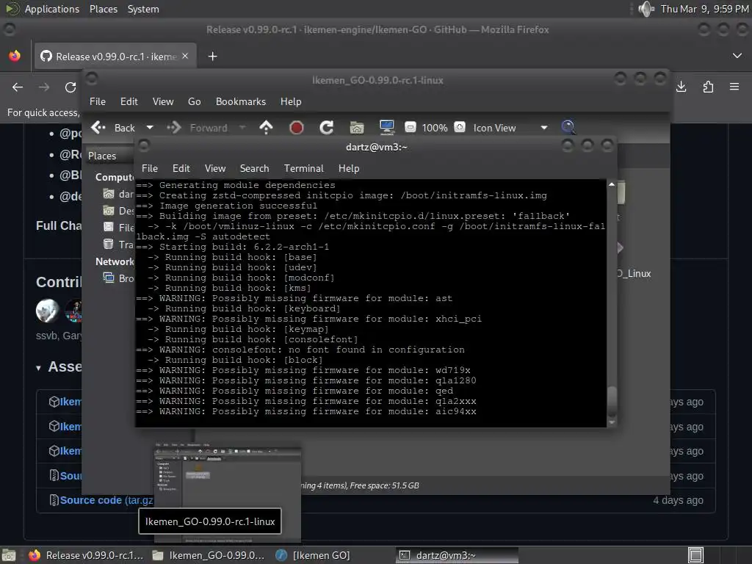The height and width of the screenshot is (564, 752).
Task: Click the Computer icon in file manager toolbar
Action: click(x=386, y=128)
